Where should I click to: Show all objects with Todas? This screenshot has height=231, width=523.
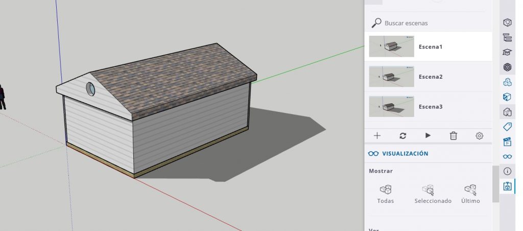386,193
